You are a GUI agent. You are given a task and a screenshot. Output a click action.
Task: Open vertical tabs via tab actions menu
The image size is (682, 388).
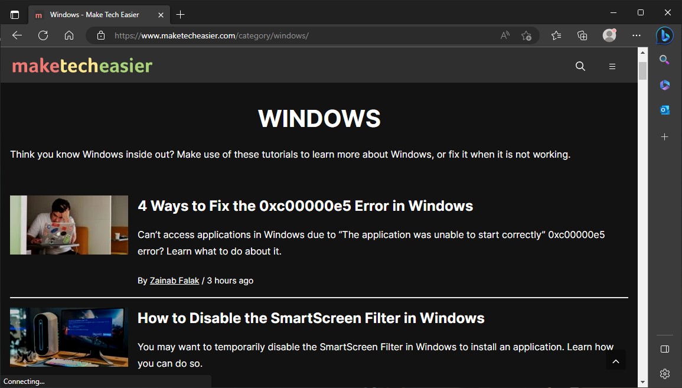[14, 14]
